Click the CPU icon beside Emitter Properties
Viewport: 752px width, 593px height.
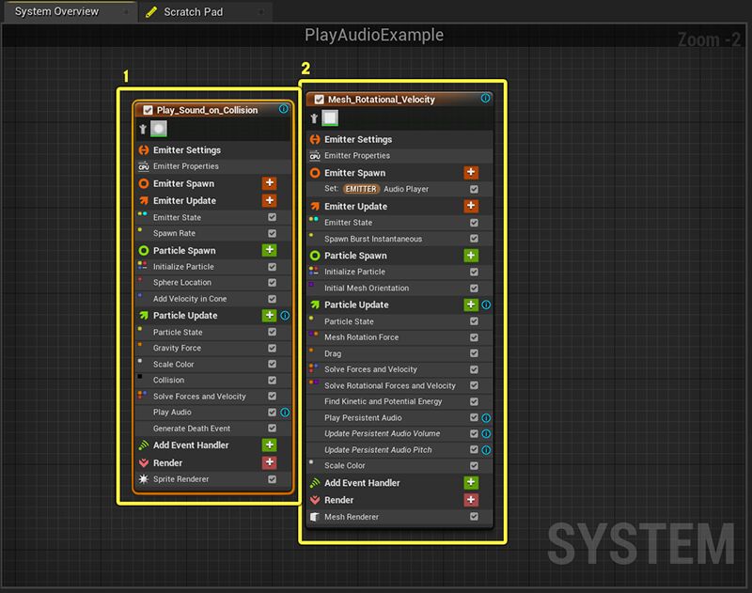(143, 166)
